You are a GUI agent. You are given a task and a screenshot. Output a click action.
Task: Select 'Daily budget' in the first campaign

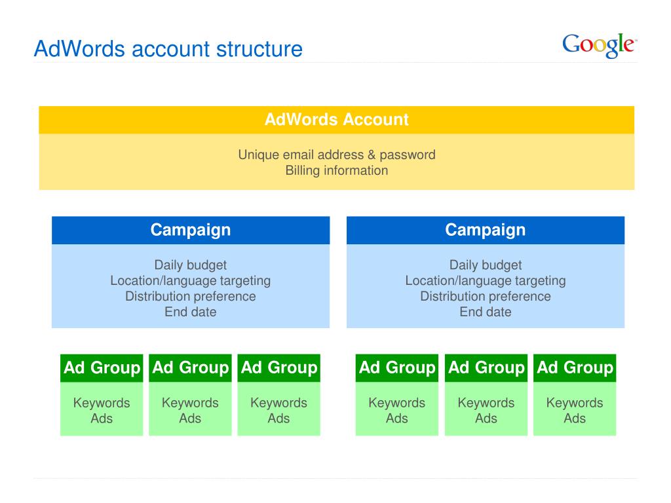191,265
